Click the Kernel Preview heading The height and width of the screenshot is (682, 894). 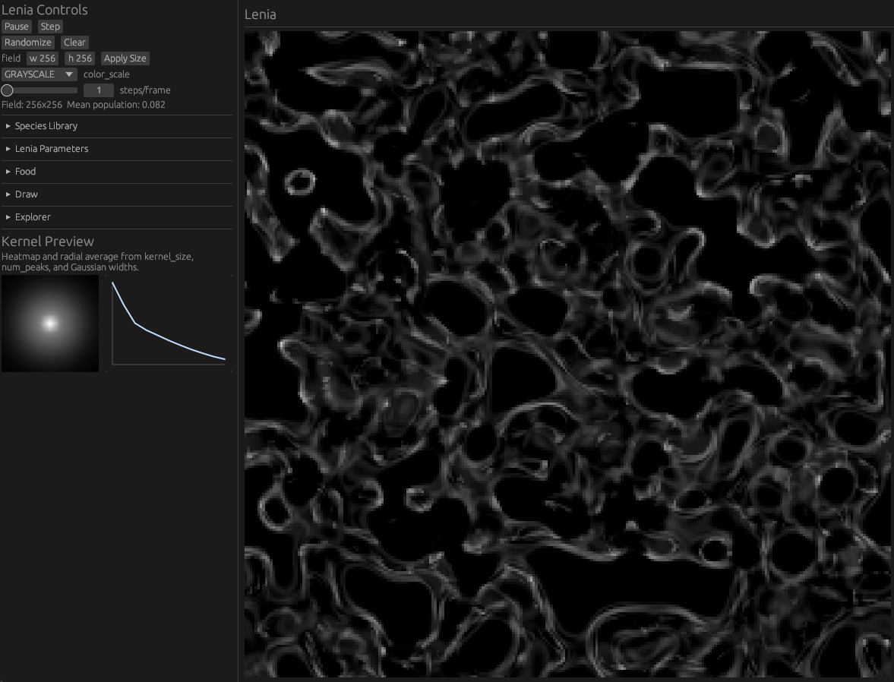[48, 242]
